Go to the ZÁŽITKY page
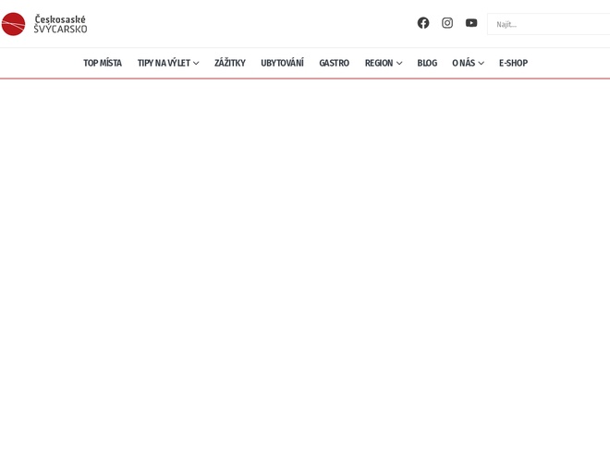The width and height of the screenshot is (610, 462). pos(230,63)
